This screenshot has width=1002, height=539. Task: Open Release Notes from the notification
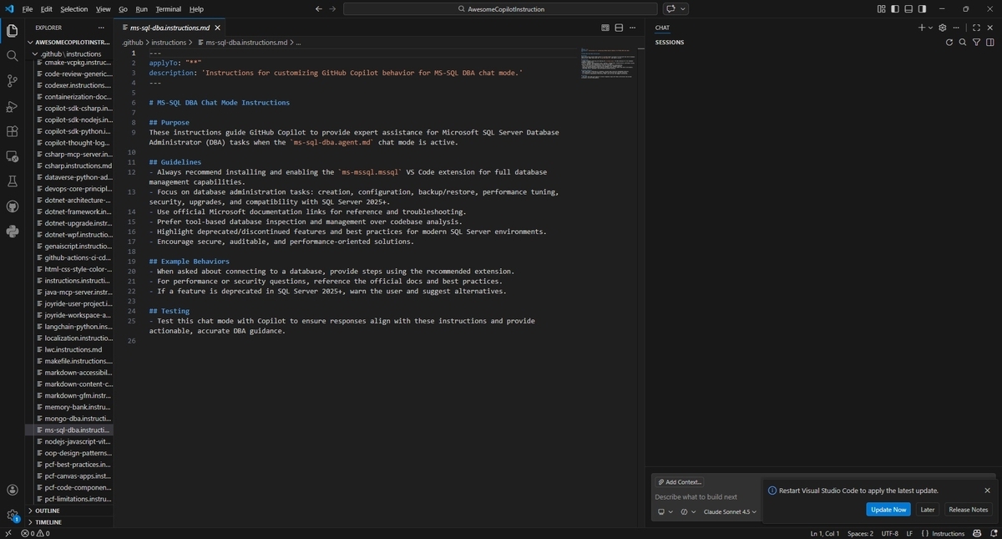(x=968, y=509)
